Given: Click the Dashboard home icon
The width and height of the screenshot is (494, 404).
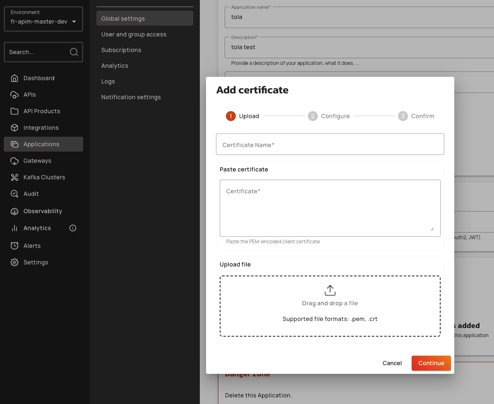Looking at the screenshot, I should 14,78.
